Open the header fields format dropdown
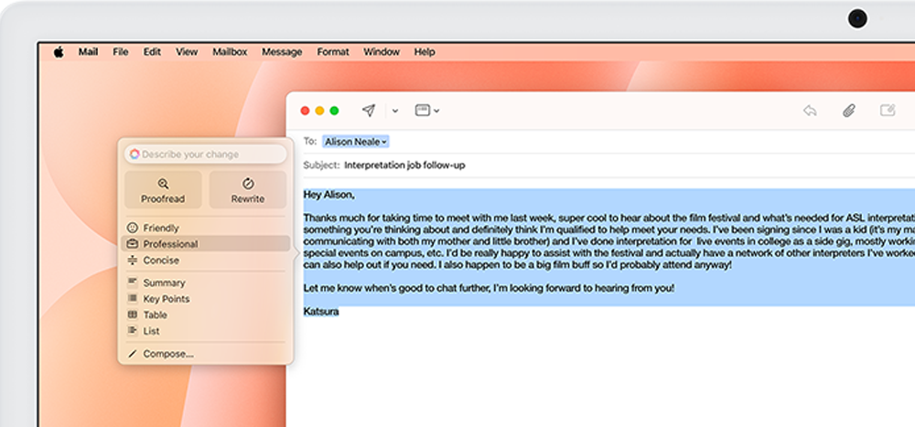Viewport: 915px width, 427px height. [427, 111]
